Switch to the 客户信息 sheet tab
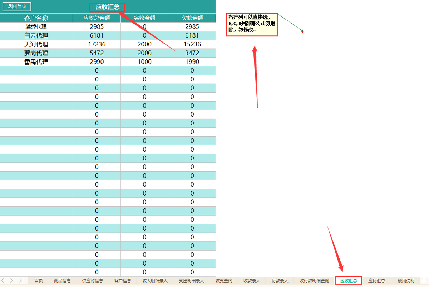Viewport: 429px width, 287px height. click(x=123, y=281)
